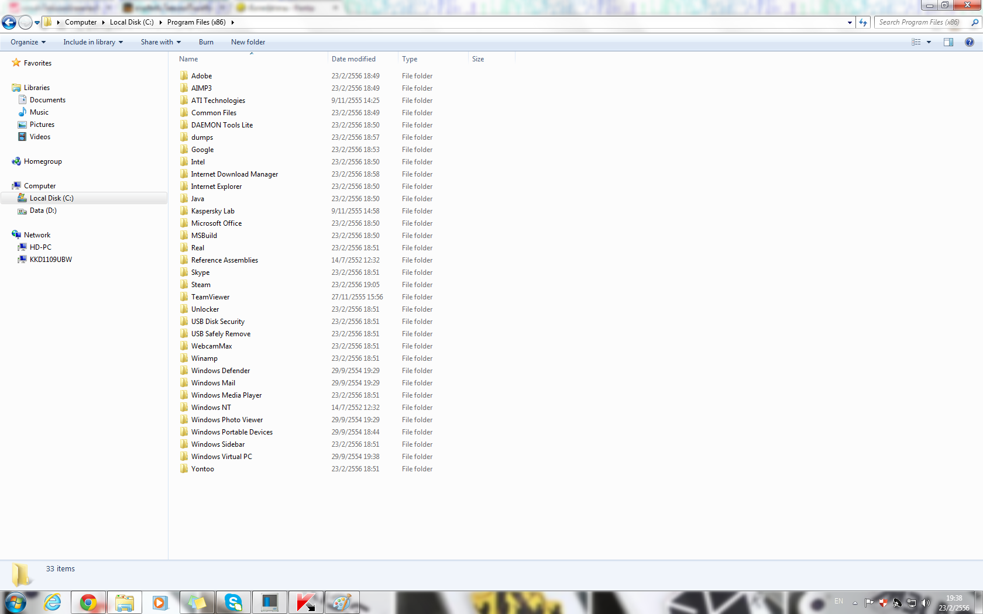Refresh the Program Files (x86) folder view
The image size is (983, 614).
click(x=863, y=22)
